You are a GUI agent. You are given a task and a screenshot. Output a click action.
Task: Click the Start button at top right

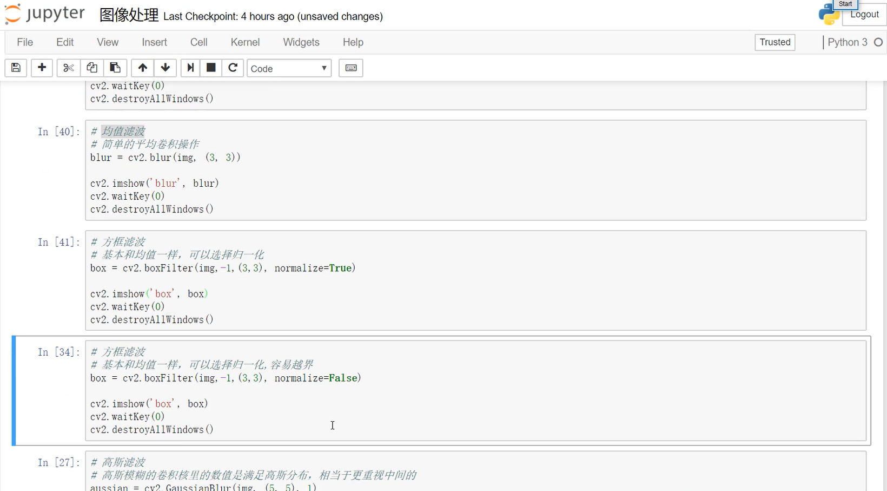tap(845, 4)
